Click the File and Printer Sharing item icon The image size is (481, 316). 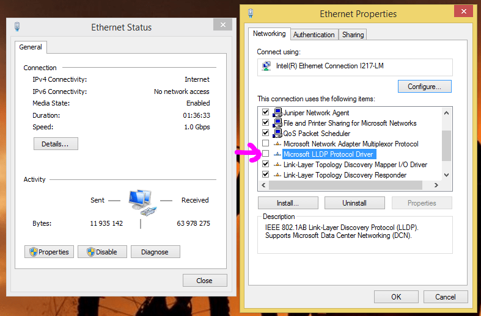pyautogui.click(x=277, y=123)
